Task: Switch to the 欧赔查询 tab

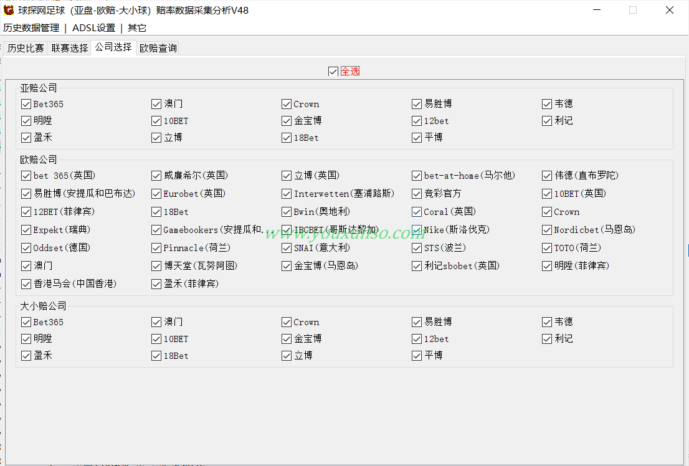Action: [x=158, y=48]
